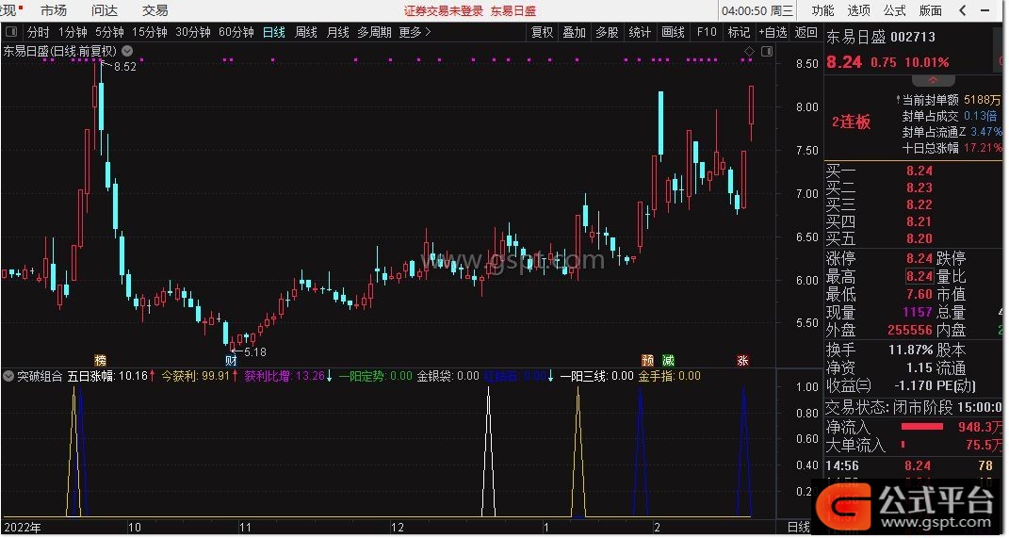
Task: Open the 功能 menu
Action: coord(822,10)
